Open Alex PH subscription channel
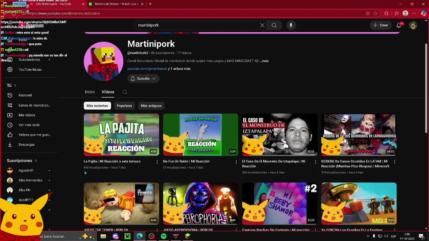This screenshot has width=429, height=241. pos(24,190)
